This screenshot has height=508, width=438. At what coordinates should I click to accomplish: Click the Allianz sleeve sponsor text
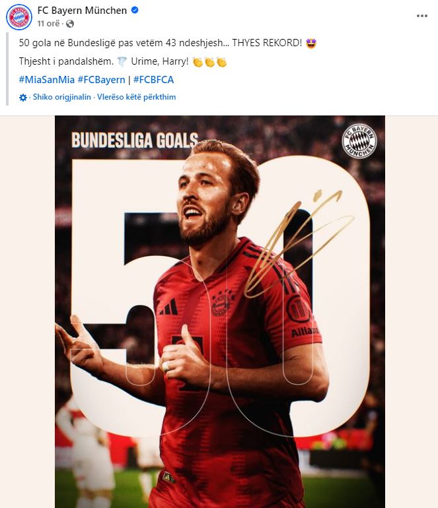click(305, 331)
